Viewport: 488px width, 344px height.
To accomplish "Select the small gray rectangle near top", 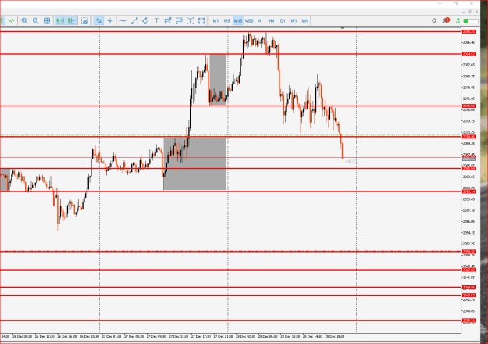I will coord(218,80).
